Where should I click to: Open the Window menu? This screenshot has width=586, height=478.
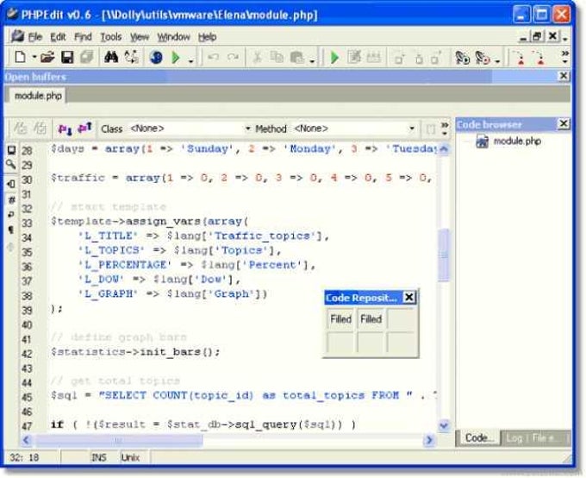click(x=173, y=37)
